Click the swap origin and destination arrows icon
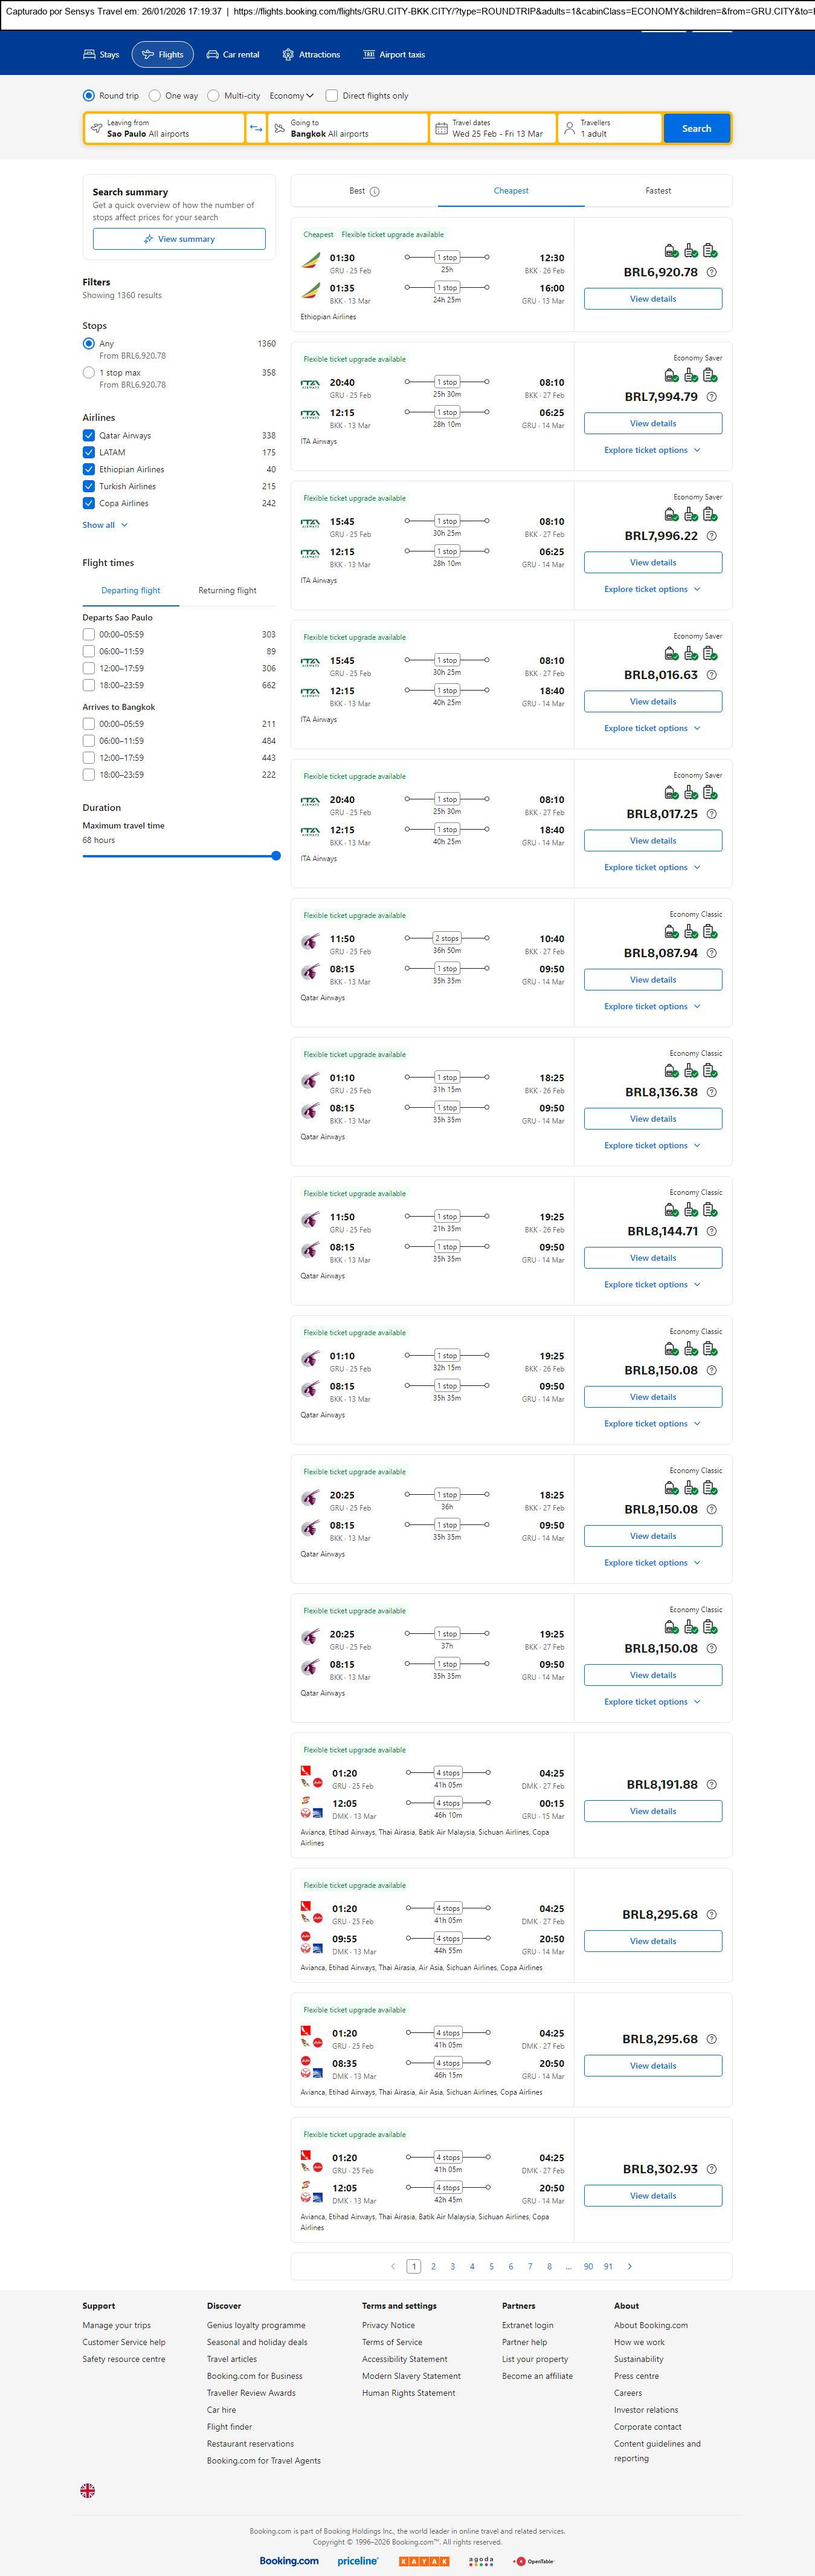 click(256, 128)
